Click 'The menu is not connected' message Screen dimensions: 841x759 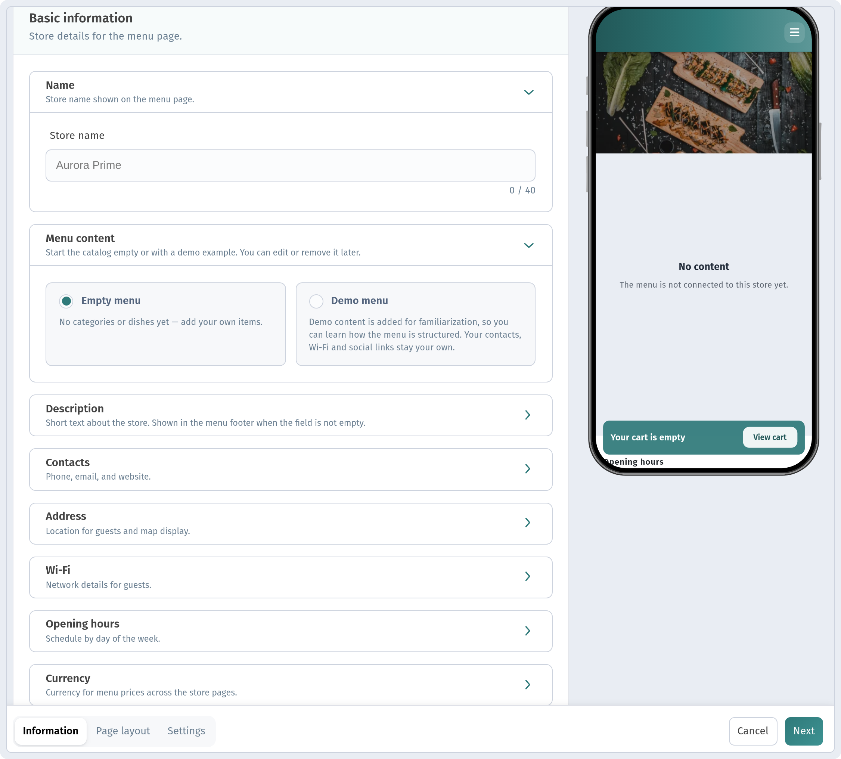tap(704, 285)
